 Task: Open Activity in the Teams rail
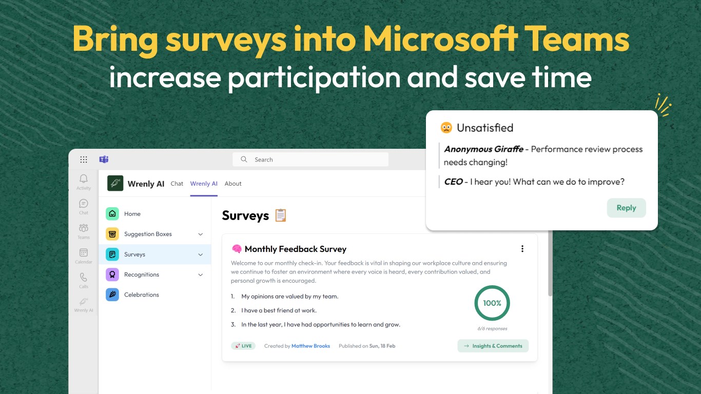84,182
